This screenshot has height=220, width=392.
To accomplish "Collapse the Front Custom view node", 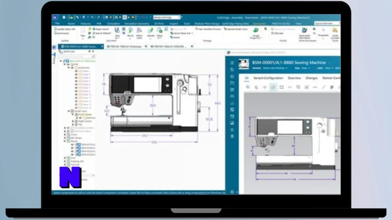I will [73, 114].
